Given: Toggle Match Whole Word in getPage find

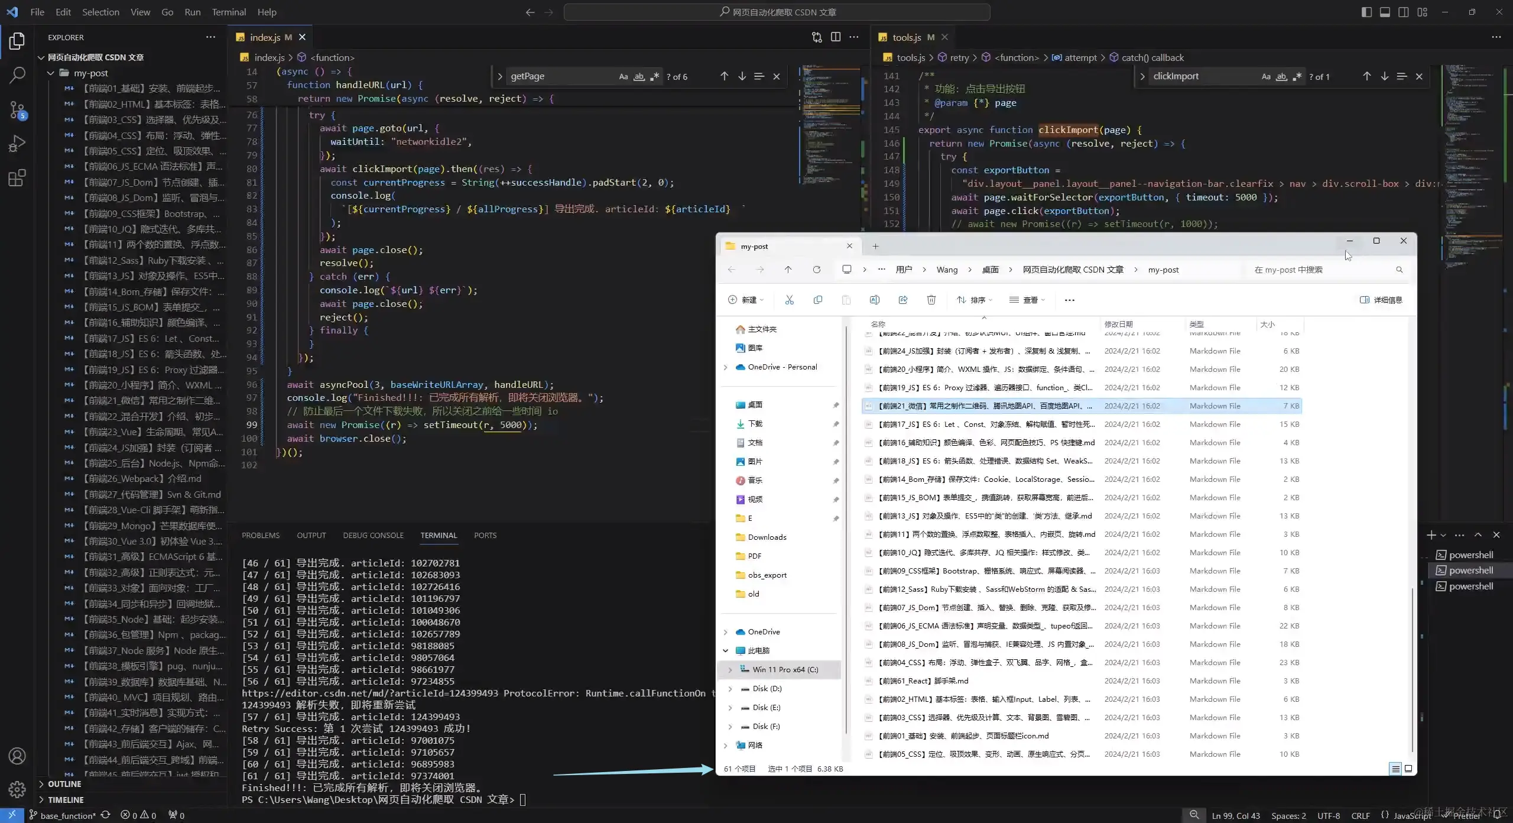Looking at the screenshot, I should (639, 77).
